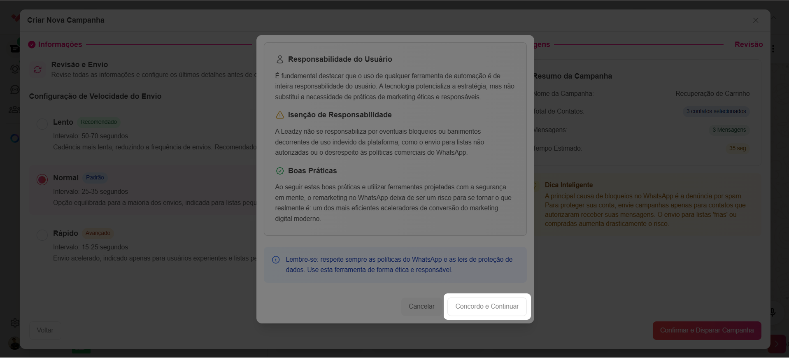Open the contacts people icon in the left sidebar
789x358 pixels.
click(x=14, y=109)
